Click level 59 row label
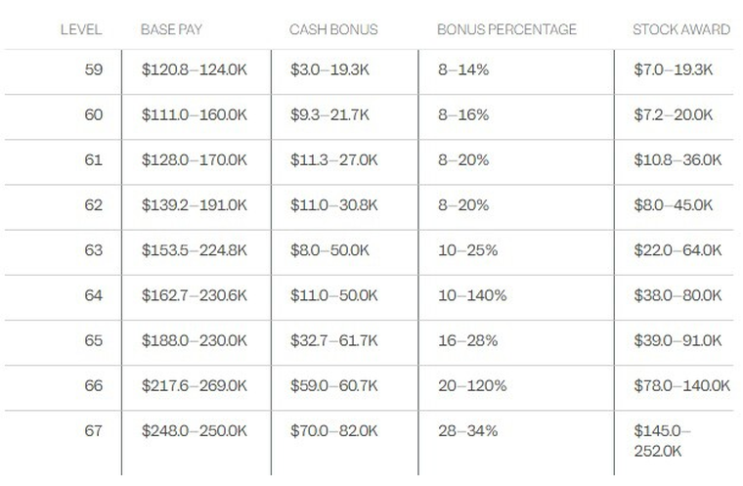The image size is (743, 486). click(94, 70)
